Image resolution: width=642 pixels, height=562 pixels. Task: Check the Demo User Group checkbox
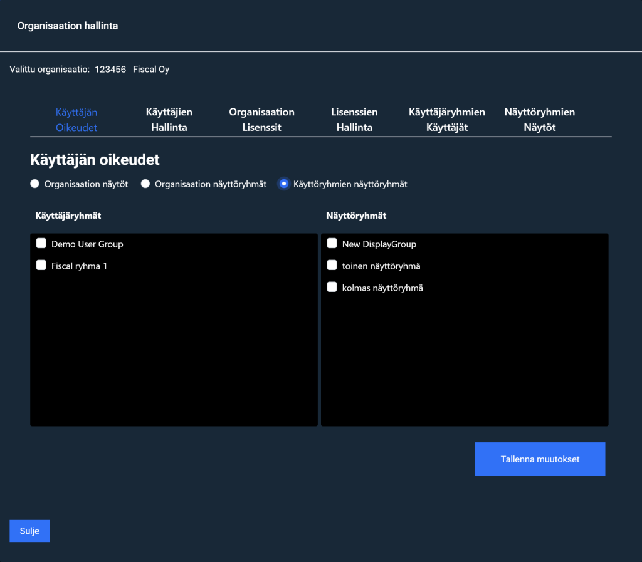pyautogui.click(x=41, y=244)
